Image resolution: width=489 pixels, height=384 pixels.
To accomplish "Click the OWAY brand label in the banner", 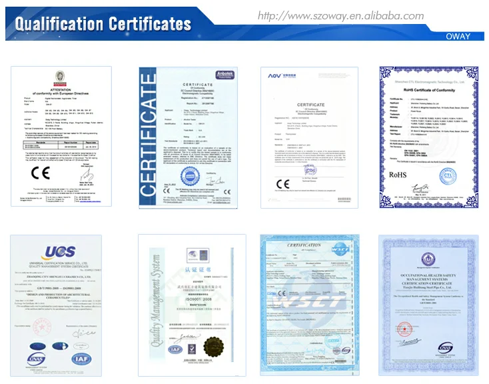I will click(x=458, y=37).
